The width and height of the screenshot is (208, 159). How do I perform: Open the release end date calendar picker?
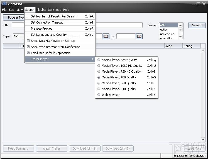point(139,36)
